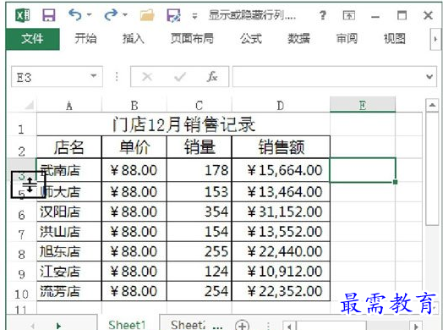
Task: Open Insert Function fx button
Action: [x=212, y=77]
